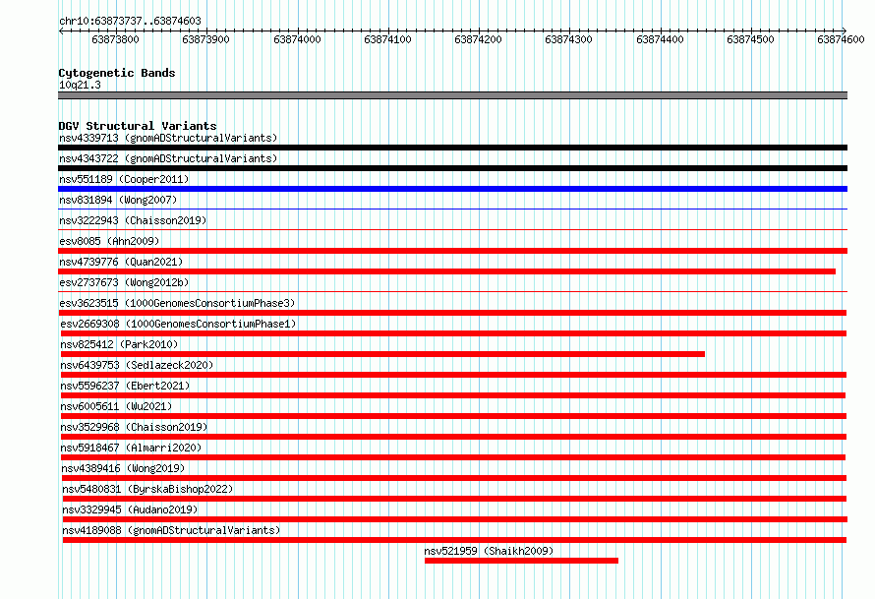Click the 63874100 ruler position
Screen dimensions: 875x599
pyautogui.click(x=387, y=39)
